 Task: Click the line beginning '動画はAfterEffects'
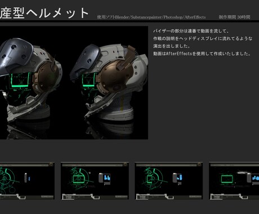coord(202,53)
